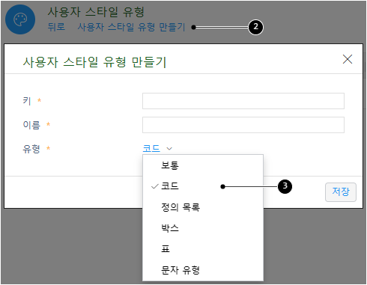Select 보통 from the type list
The width and height of the screenshot is (367, 285).
203,165
